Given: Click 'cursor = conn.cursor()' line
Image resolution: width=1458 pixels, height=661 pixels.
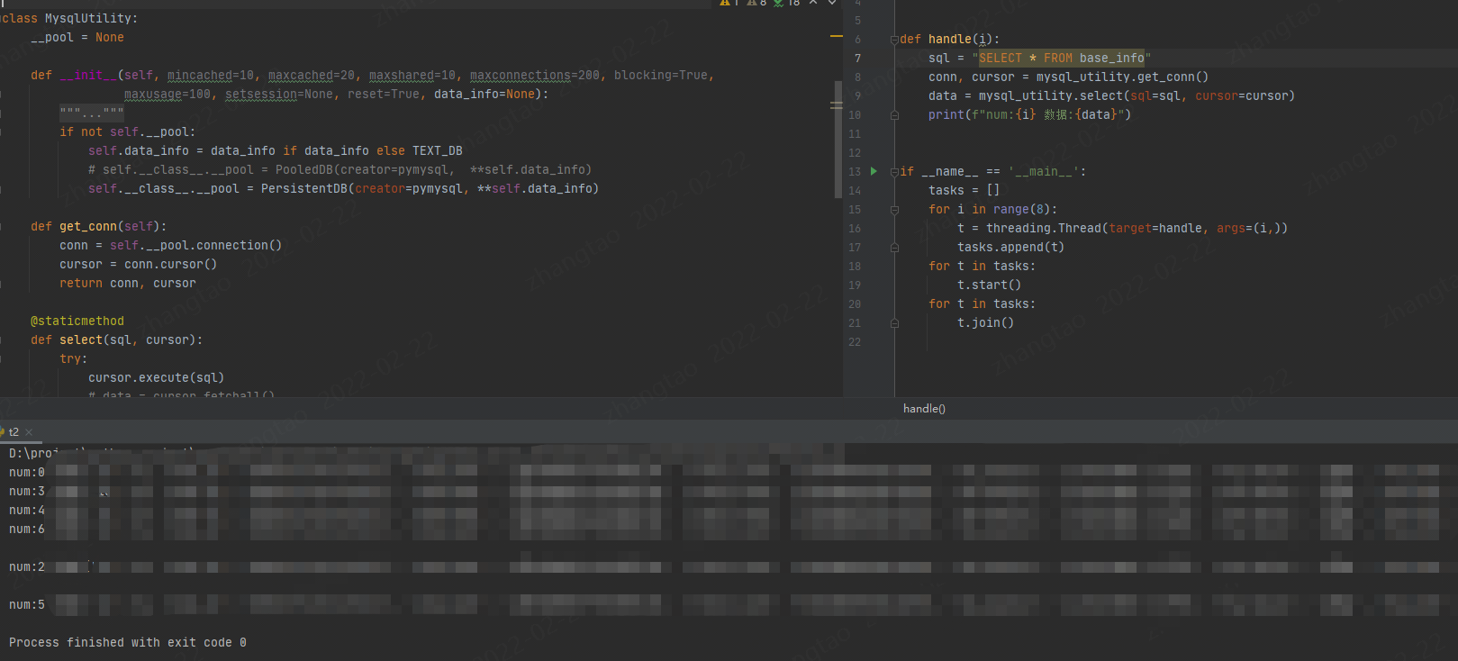Looking at the screenshot, I should [139, 265].
